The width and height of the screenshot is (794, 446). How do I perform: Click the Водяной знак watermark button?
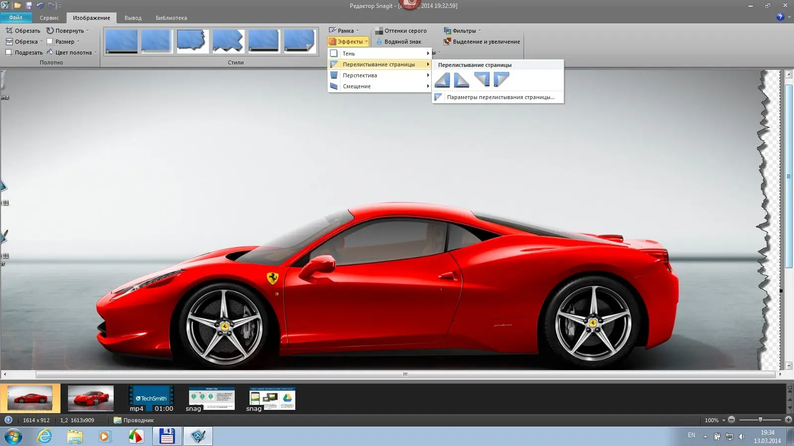[398, 42]
